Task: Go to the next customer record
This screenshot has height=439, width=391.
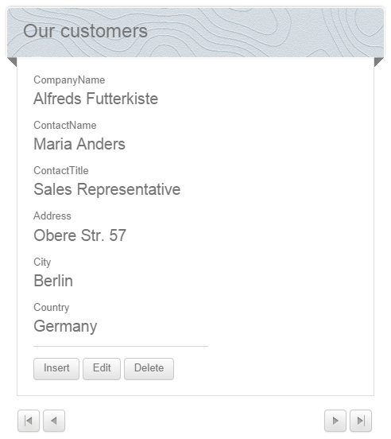Action: (335, 421)
